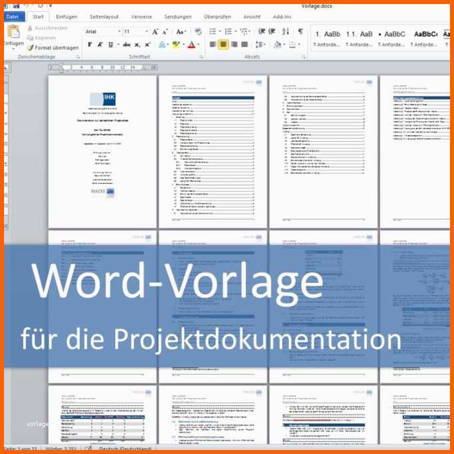Insert a bulleted list

[x=212, y=31]
